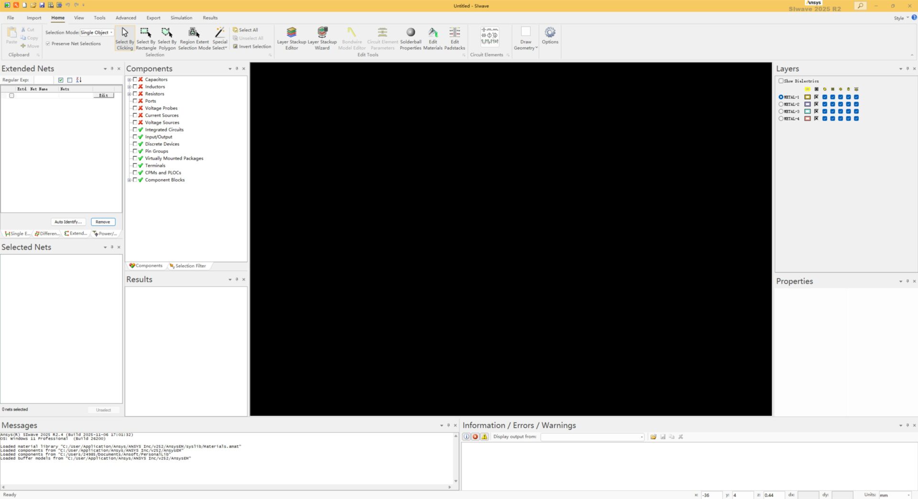The width and height of the screenshot is (918, 499).
Task: Open the Special Select dropdown
Action: point(219,38)
